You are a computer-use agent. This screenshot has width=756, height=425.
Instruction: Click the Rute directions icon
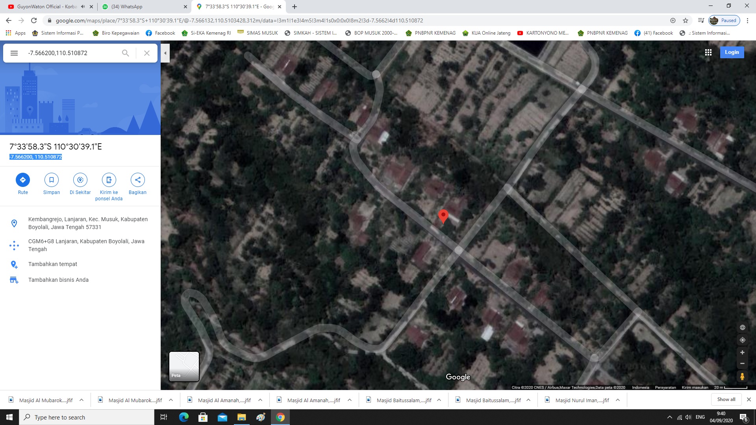[23, 180]
